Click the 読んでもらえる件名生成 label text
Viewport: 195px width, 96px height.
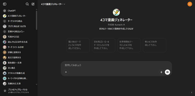17,42
